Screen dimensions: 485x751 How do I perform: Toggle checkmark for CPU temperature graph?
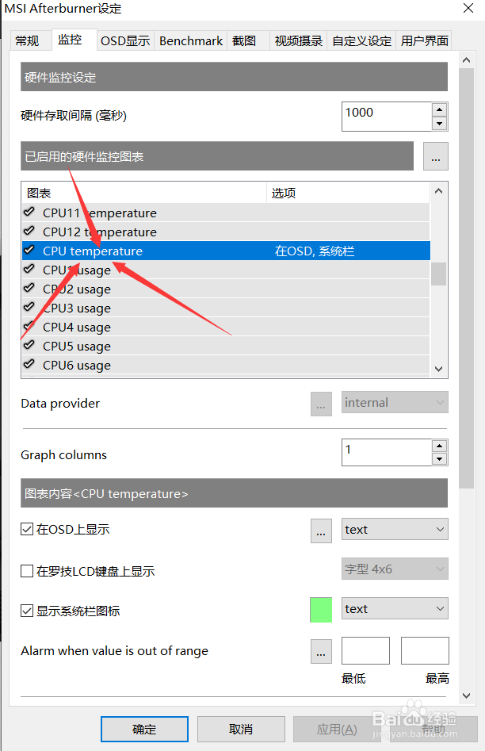29,250
